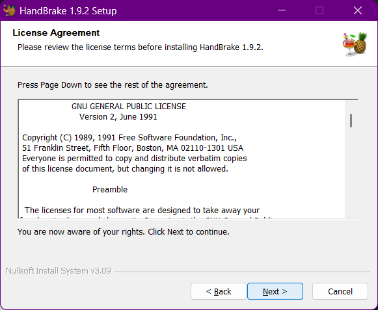This screenshot has width=378, height=310.
Task: Click the HandBrake cocktail and pineapple logo
Action: pos(355,44)
